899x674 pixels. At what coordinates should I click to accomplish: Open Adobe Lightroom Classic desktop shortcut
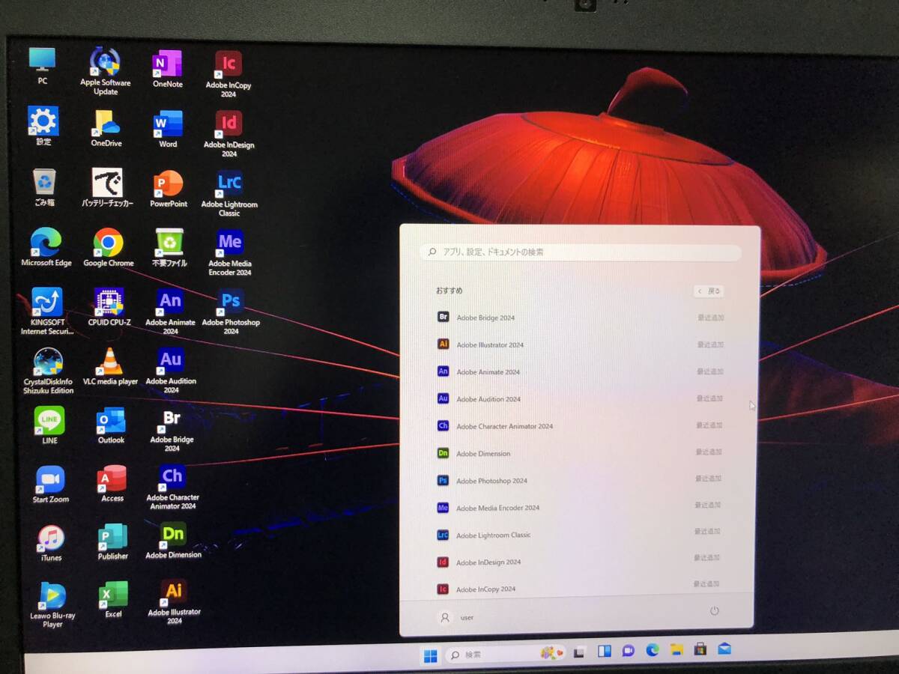229,193
